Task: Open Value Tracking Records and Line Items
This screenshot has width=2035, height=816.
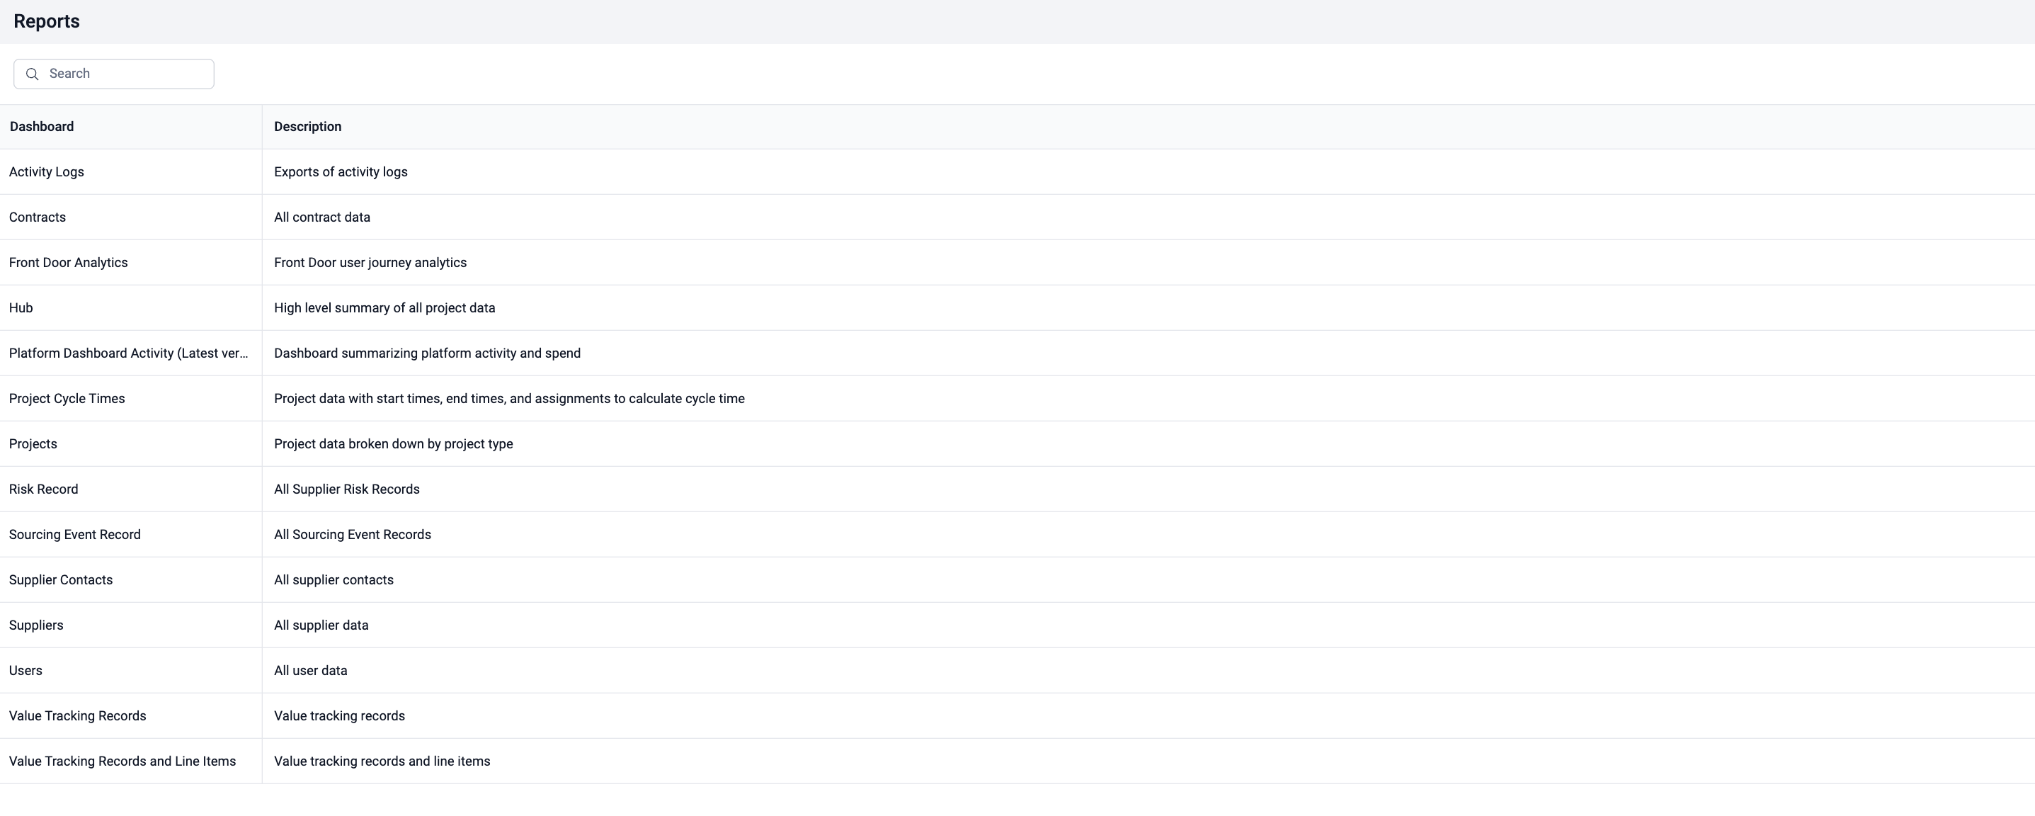Action: pyautogui.click(x=122, y=761)
